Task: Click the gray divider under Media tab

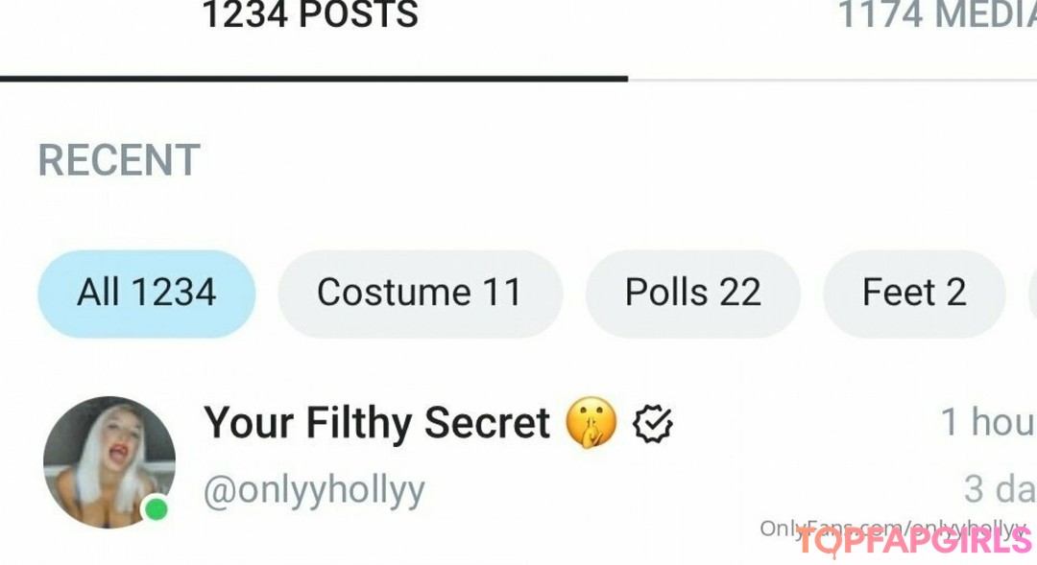Action: pos(832,80)
